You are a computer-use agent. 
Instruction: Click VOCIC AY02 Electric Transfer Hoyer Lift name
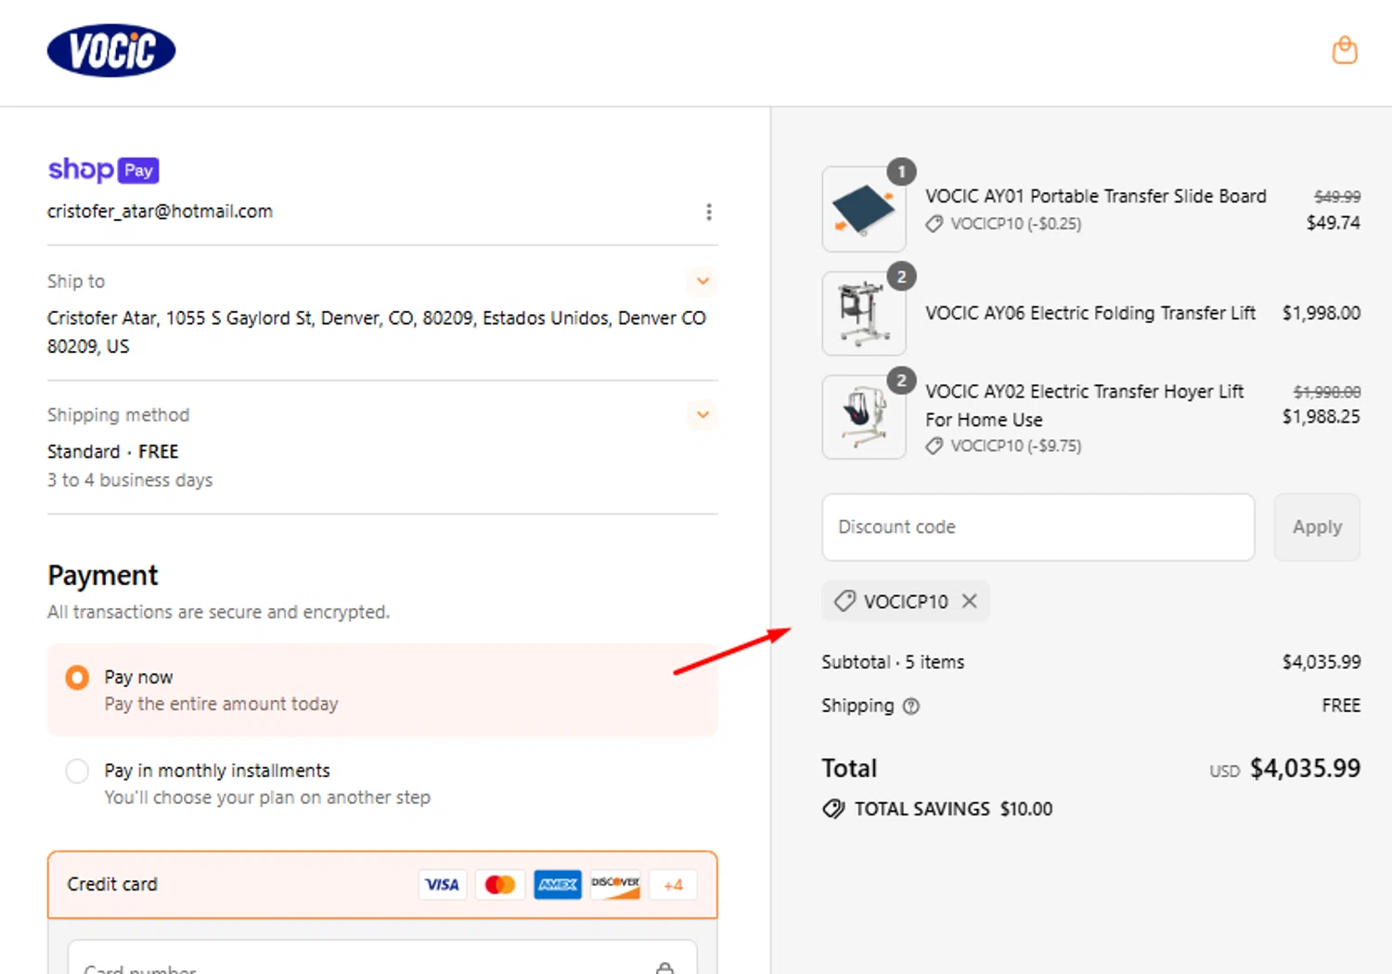click(x=1084, y=405)
